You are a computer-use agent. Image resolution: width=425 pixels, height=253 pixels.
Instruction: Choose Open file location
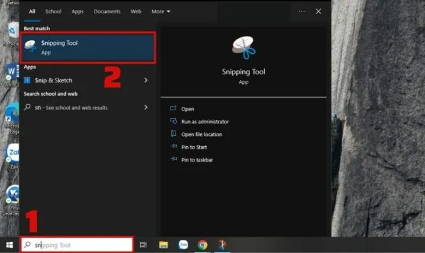pos(202,134)
